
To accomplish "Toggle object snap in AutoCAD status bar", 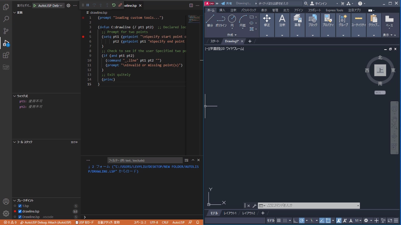I will pos(328,220).
